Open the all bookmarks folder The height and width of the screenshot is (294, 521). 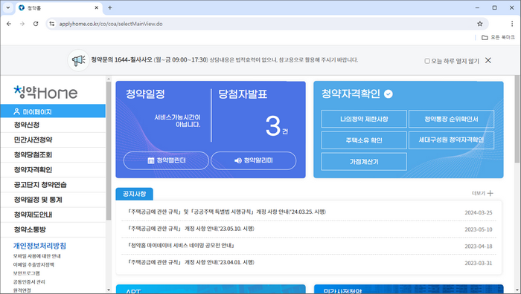point(498,37)
